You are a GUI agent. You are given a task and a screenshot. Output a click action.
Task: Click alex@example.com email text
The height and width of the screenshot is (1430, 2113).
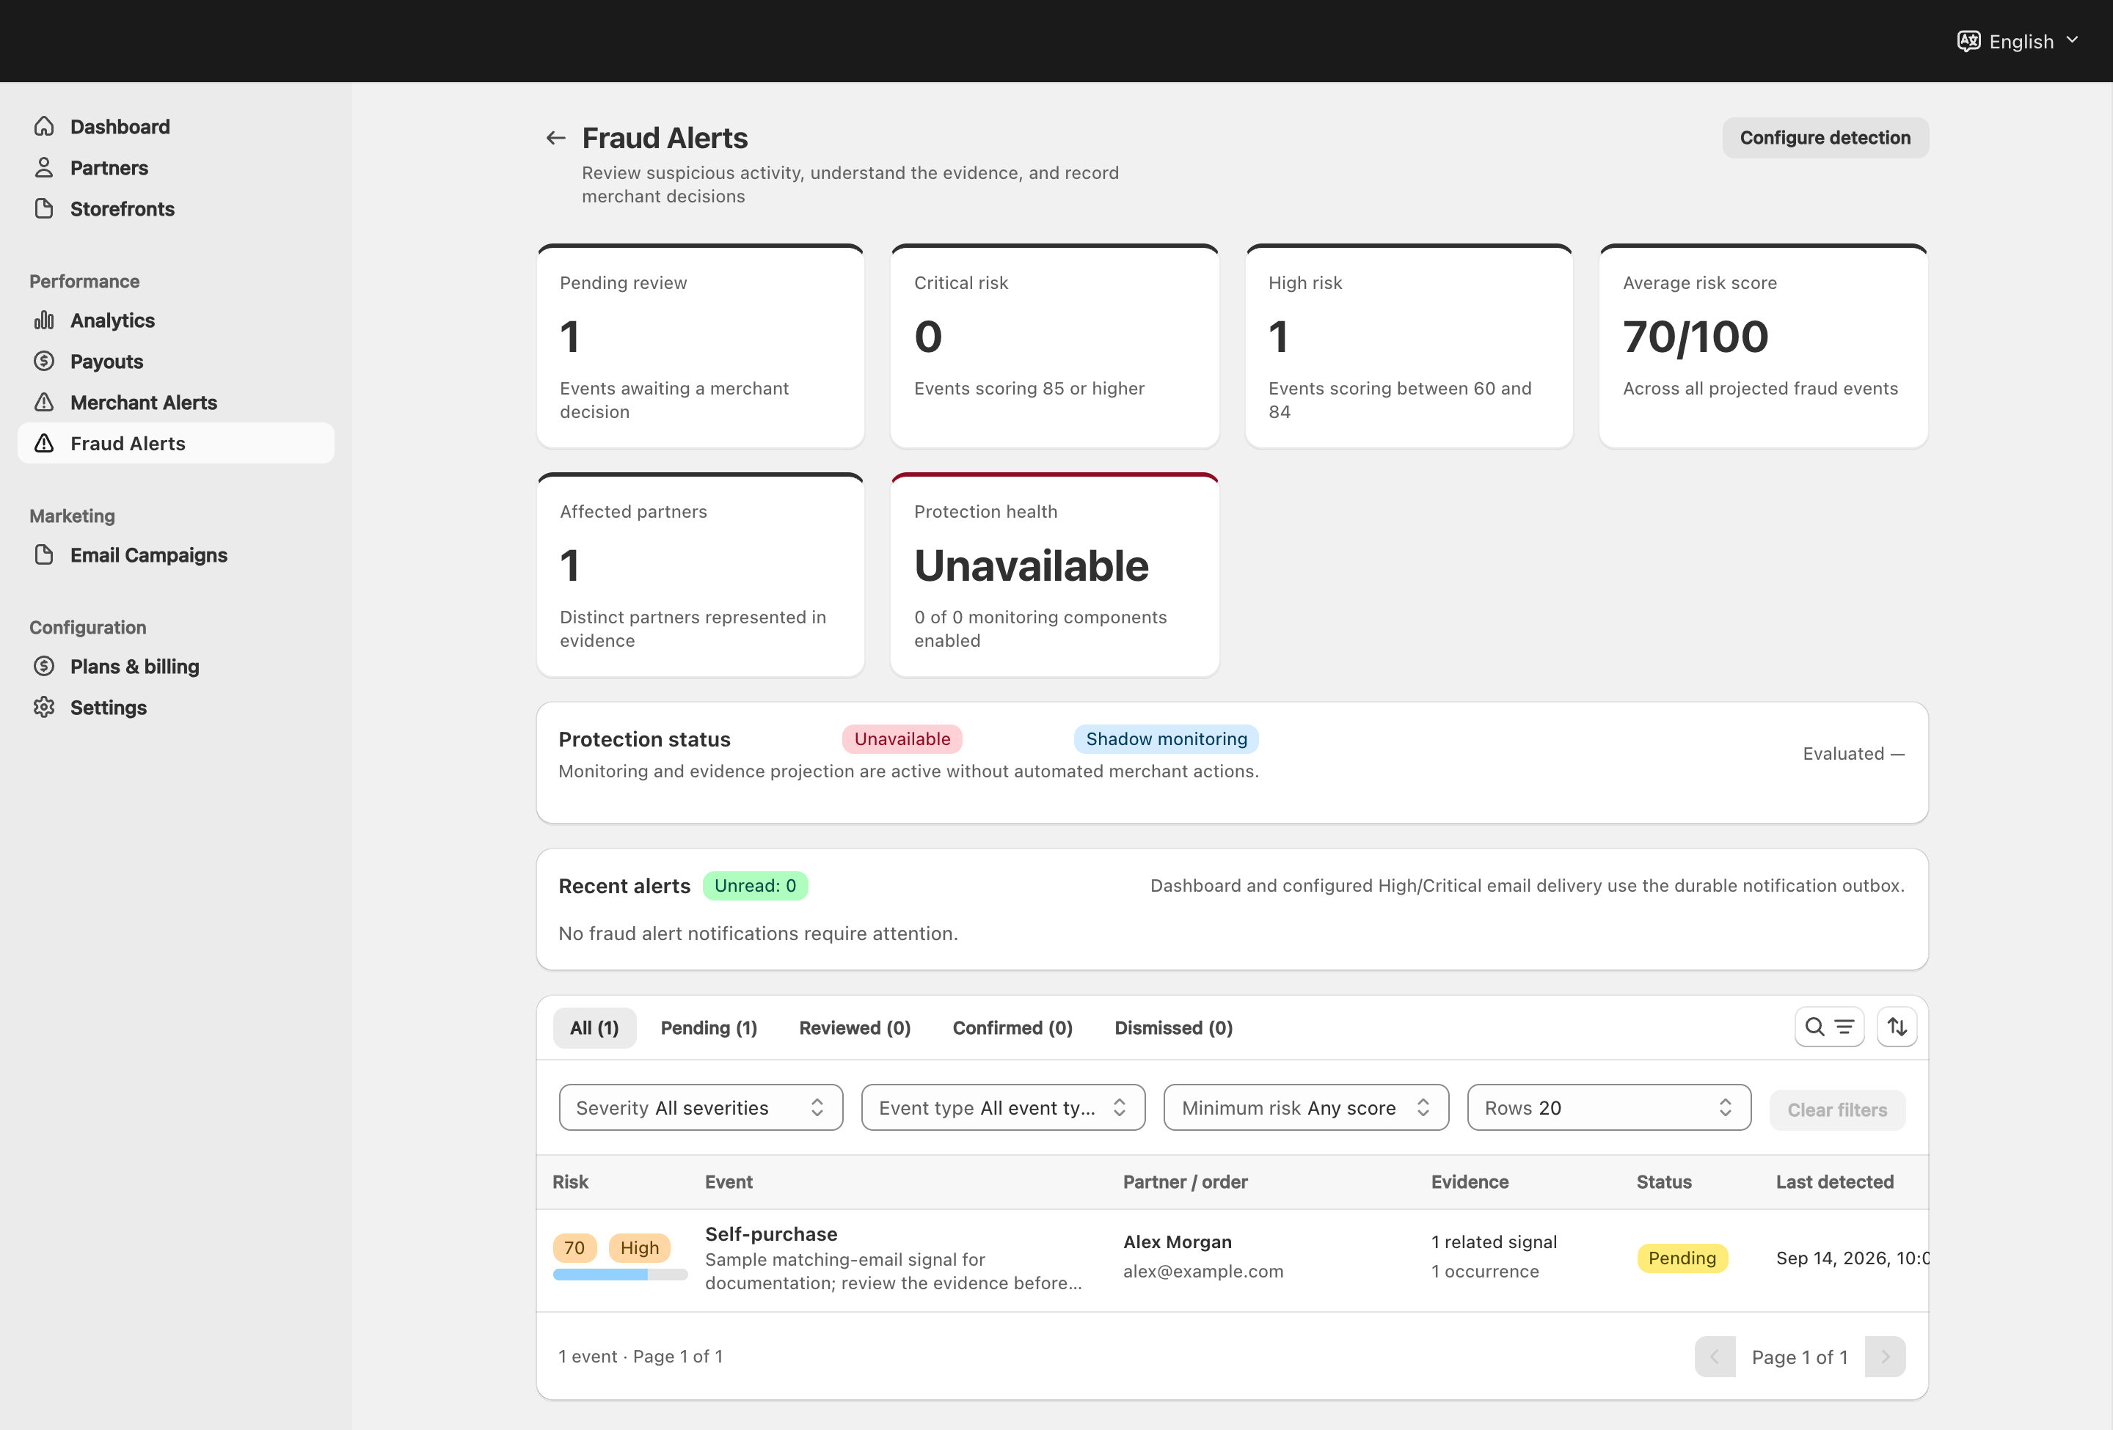click(1203, 1271)
